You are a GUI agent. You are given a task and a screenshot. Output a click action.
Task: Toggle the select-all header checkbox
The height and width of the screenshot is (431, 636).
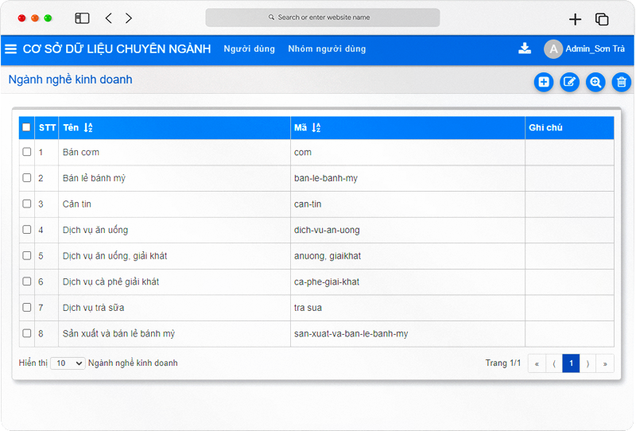tap(26, 127)
